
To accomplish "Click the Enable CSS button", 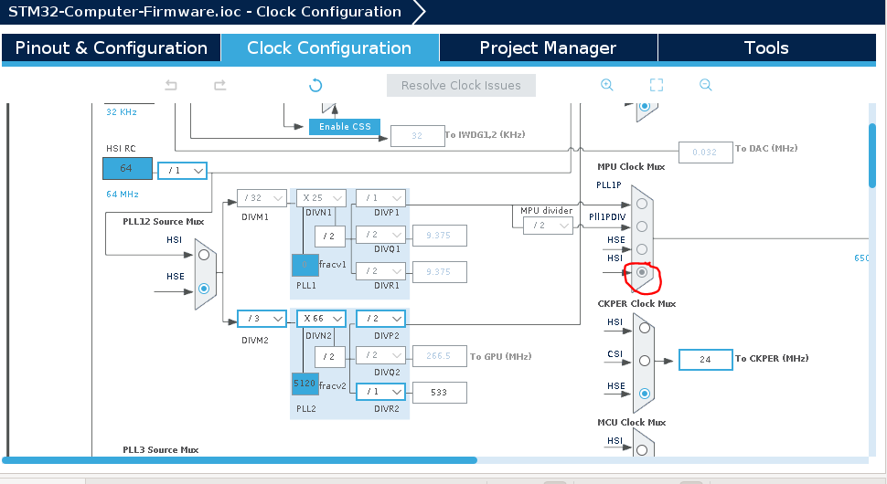I will tap(345, 127).
